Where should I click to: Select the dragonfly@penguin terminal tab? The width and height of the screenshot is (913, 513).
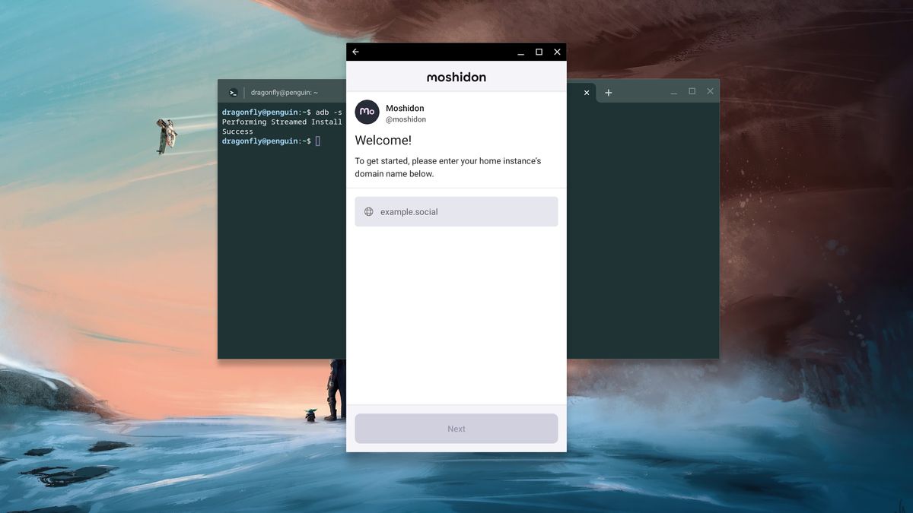pos(284,92)
